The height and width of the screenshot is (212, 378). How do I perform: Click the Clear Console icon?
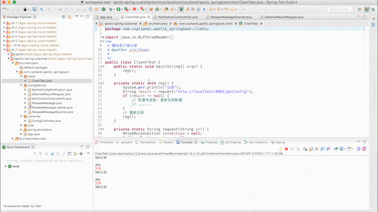(305, 149)
